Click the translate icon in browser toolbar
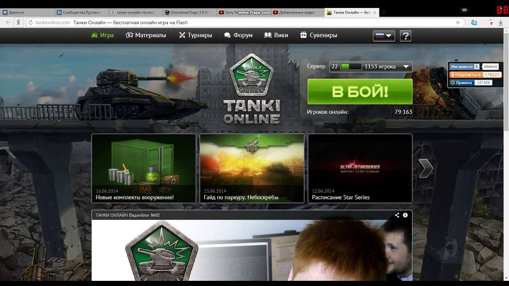 474,23
